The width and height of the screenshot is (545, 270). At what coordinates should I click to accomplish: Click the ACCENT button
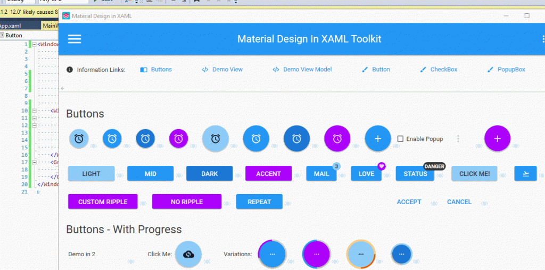click(268, 173)
